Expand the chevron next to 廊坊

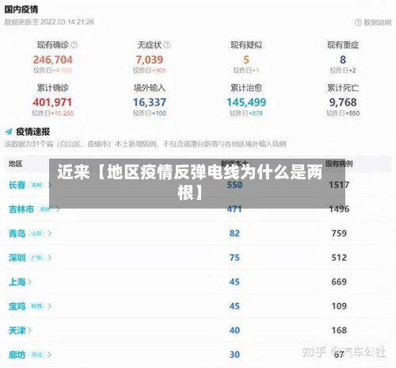pyautogui.click(x=49, y=355)
